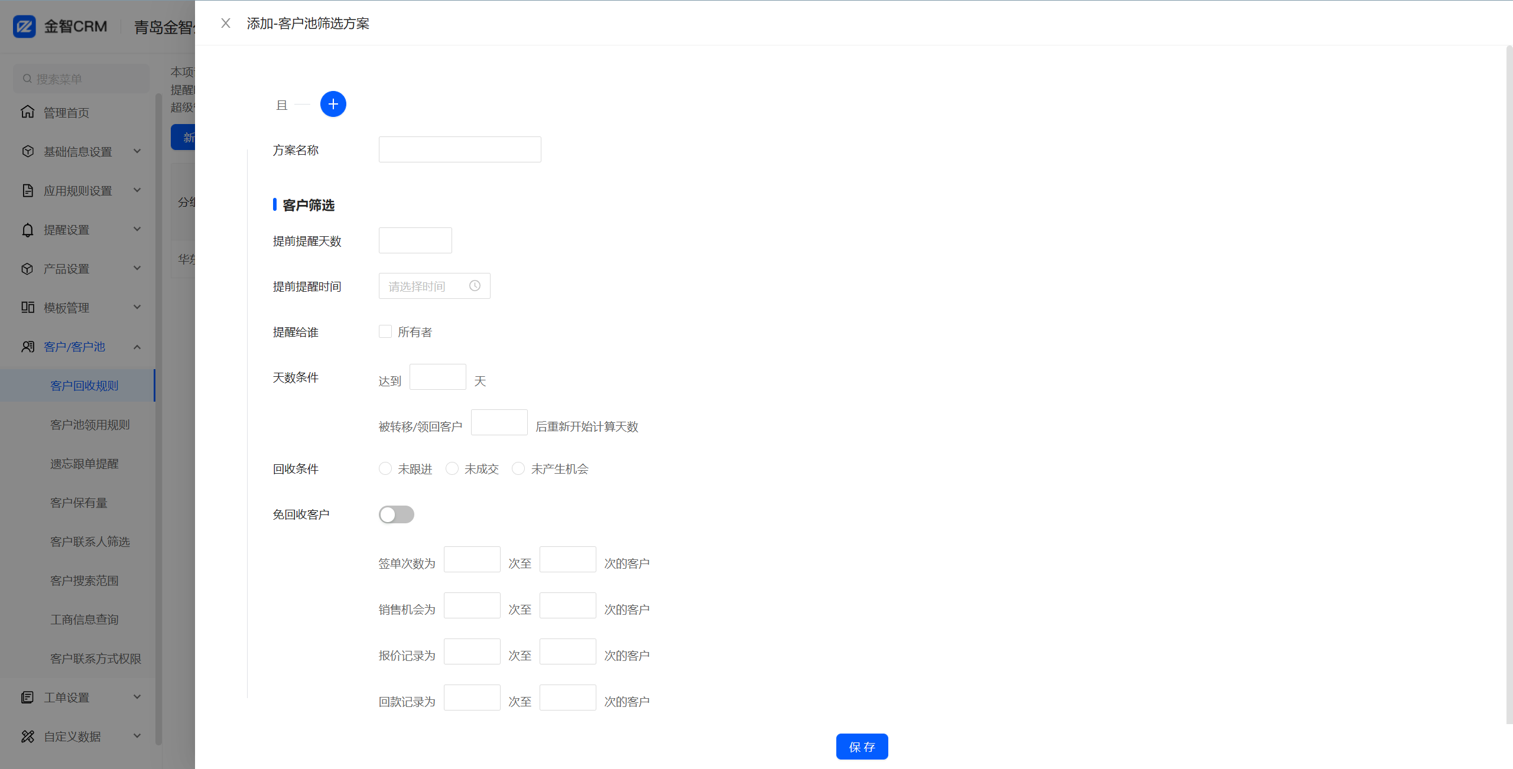Select the 未产生机会 radio option

point(518,468)
